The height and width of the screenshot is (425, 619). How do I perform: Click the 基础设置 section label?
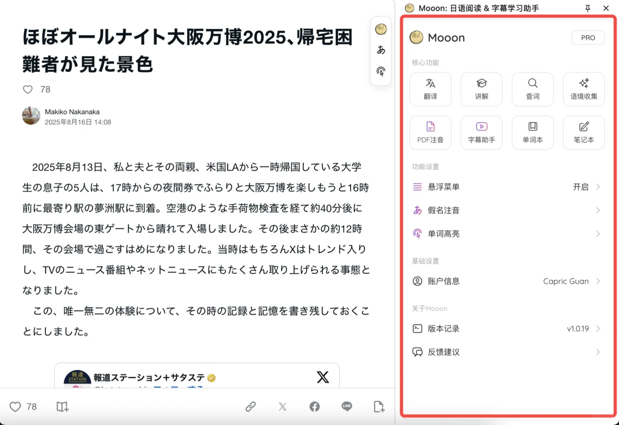(x=425, y=261)
